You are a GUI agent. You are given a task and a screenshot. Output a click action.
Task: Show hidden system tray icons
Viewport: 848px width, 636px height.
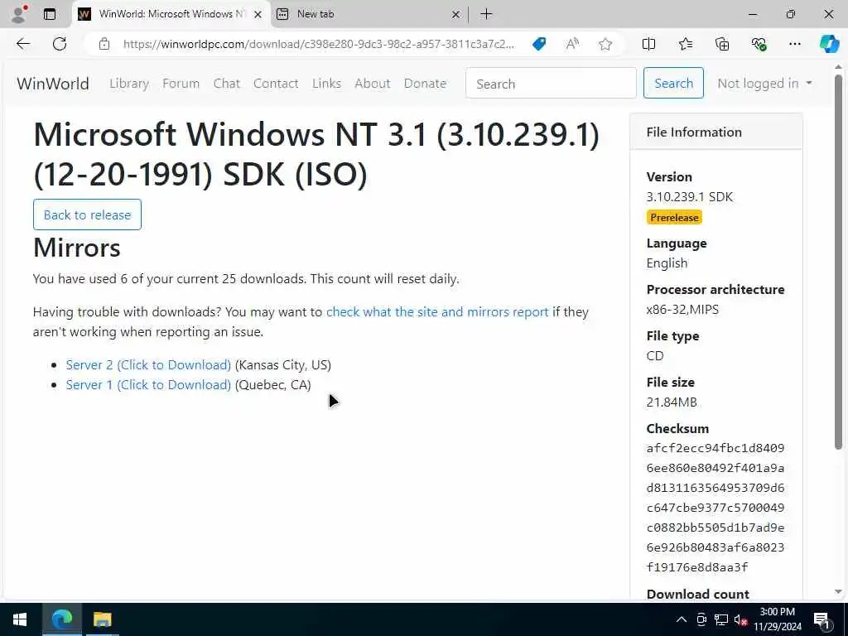pyautogui.click(x=682, y=619)
